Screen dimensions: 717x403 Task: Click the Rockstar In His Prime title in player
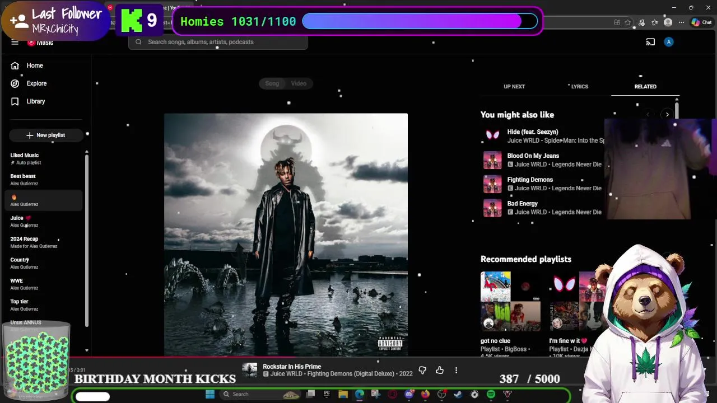(x=292, y=367)
